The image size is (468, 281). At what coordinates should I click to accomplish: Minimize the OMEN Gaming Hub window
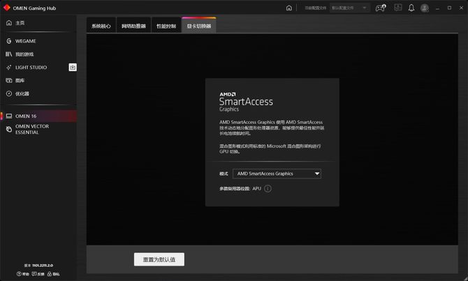pos(437,8)
